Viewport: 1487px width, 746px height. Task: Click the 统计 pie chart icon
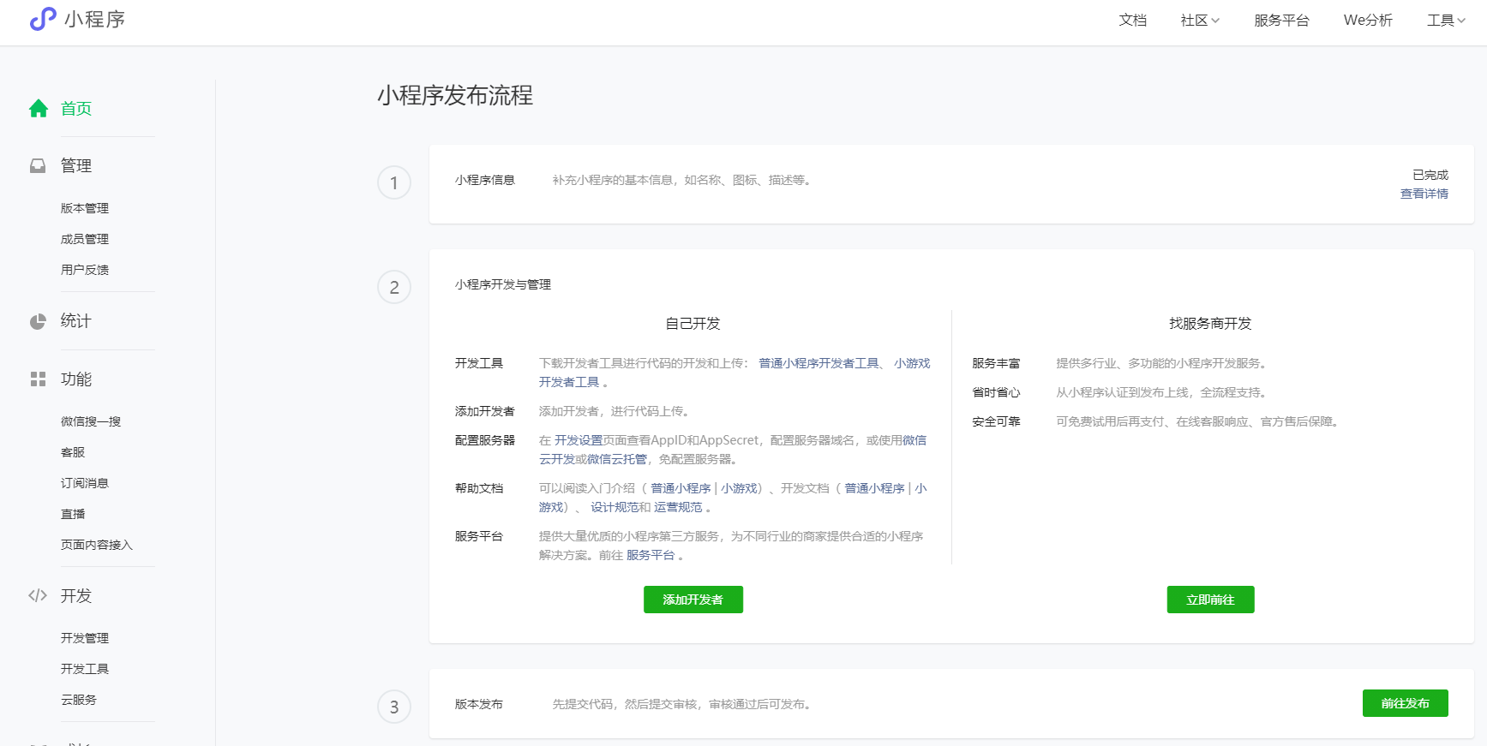tap(38, 321)
